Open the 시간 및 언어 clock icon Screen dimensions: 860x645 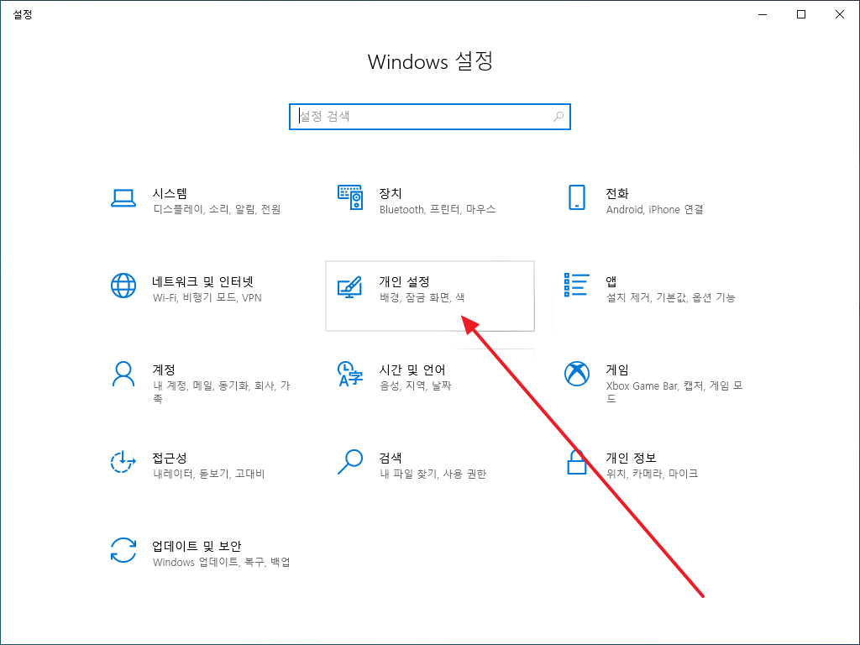point(350,374)
